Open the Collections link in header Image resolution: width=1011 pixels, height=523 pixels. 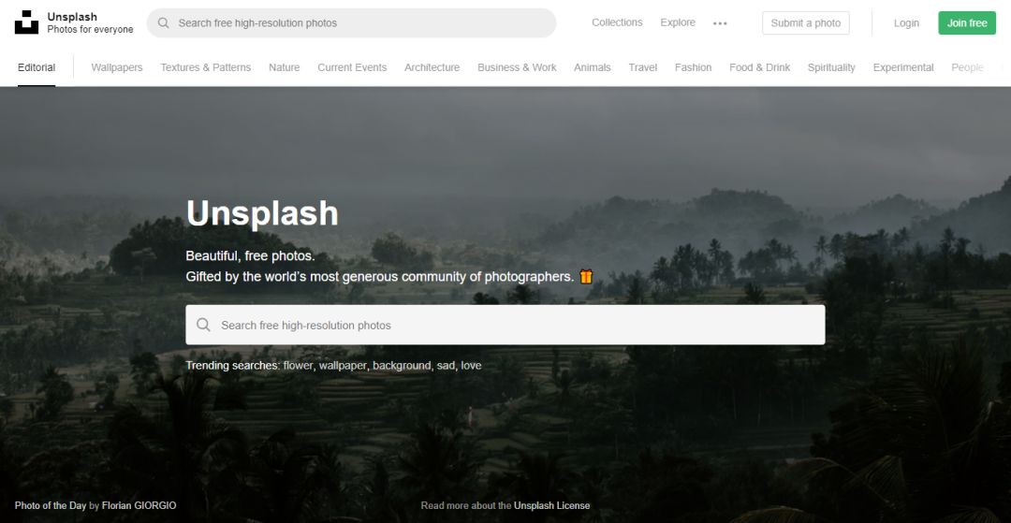pos(617,22)
